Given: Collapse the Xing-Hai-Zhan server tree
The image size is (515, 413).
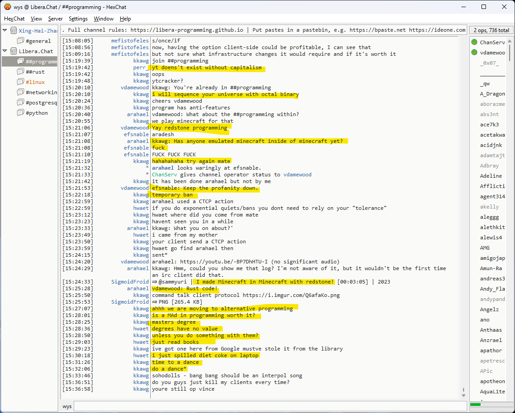Looking at the screenshot, I should point(5,31).
